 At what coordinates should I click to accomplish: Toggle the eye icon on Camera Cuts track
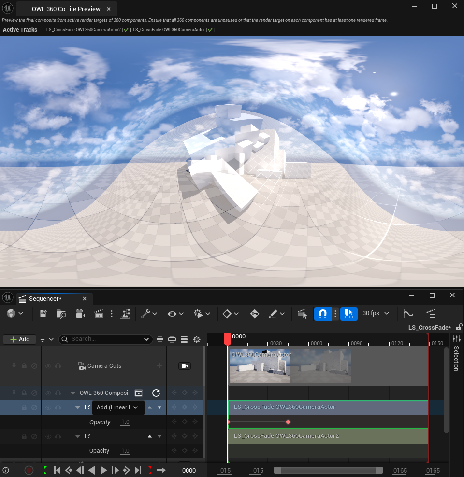coord(48,366)
